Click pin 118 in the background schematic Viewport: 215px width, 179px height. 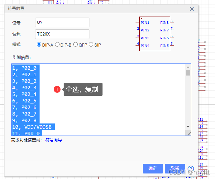click(x=201, y=164)
